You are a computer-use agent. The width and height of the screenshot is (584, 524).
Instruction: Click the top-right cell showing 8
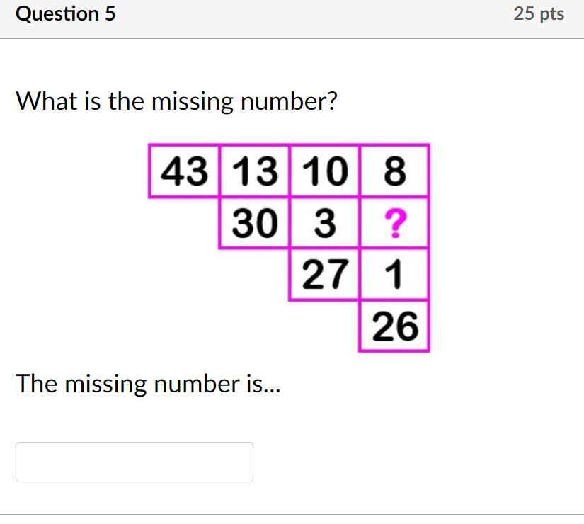pos(395,171)
